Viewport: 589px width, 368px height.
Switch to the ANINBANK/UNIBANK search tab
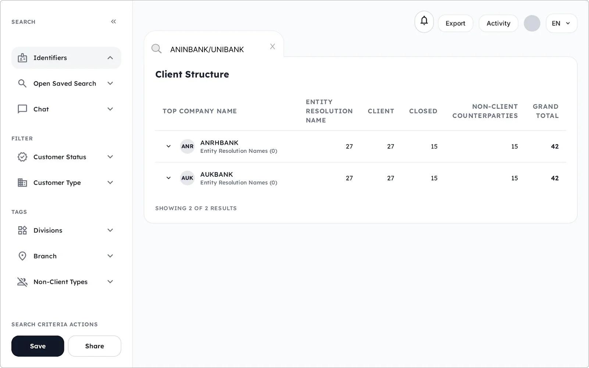[x=207, y=49]
